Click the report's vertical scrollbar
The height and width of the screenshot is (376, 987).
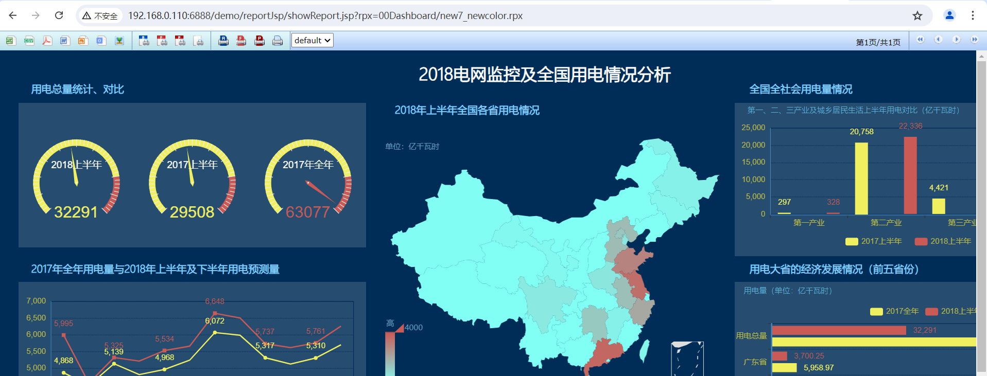(981, 216)
